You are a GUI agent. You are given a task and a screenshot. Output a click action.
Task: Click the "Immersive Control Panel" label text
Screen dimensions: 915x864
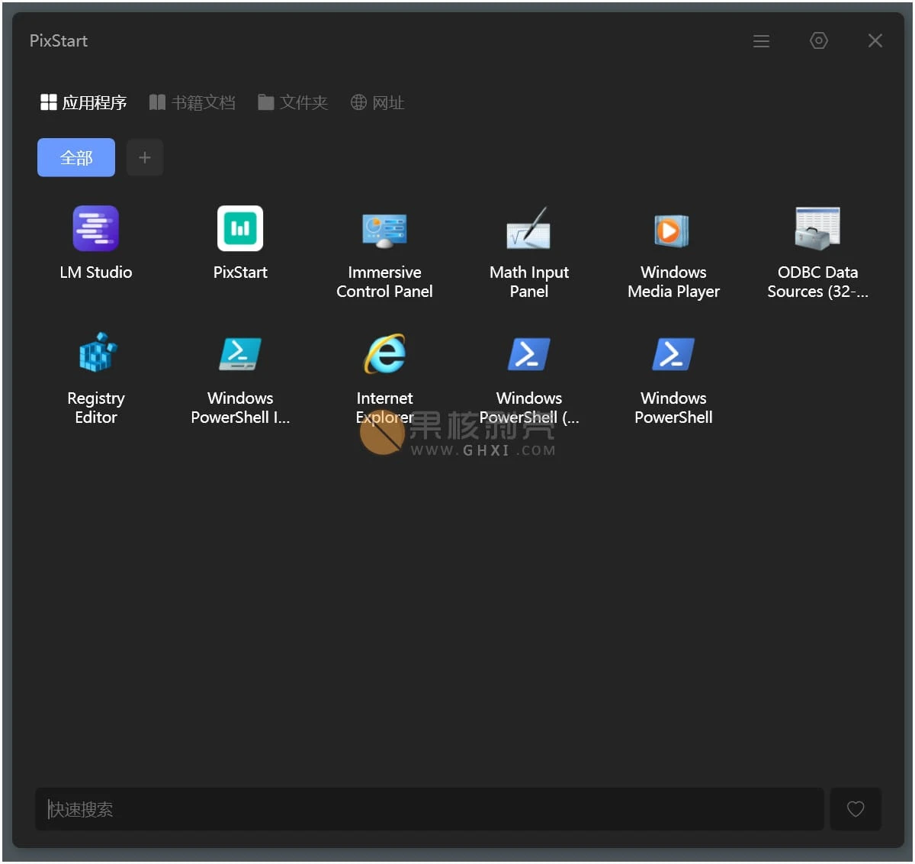(384, 282)
